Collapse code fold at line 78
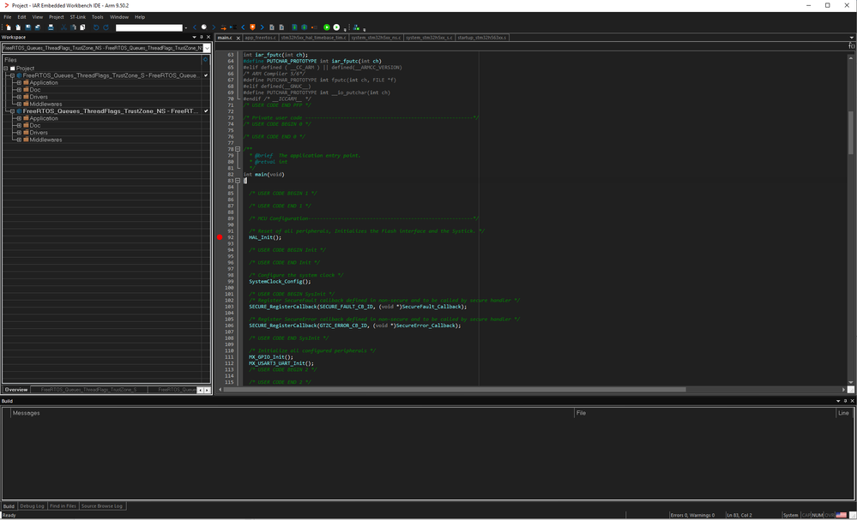This screenshot has width=857, height=520. point(238,149)
